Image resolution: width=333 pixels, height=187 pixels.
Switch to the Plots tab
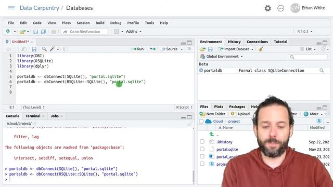[x=219, y=106]
